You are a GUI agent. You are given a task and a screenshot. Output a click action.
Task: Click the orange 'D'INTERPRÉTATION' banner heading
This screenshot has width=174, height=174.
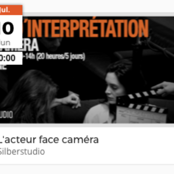click(86, 28)
